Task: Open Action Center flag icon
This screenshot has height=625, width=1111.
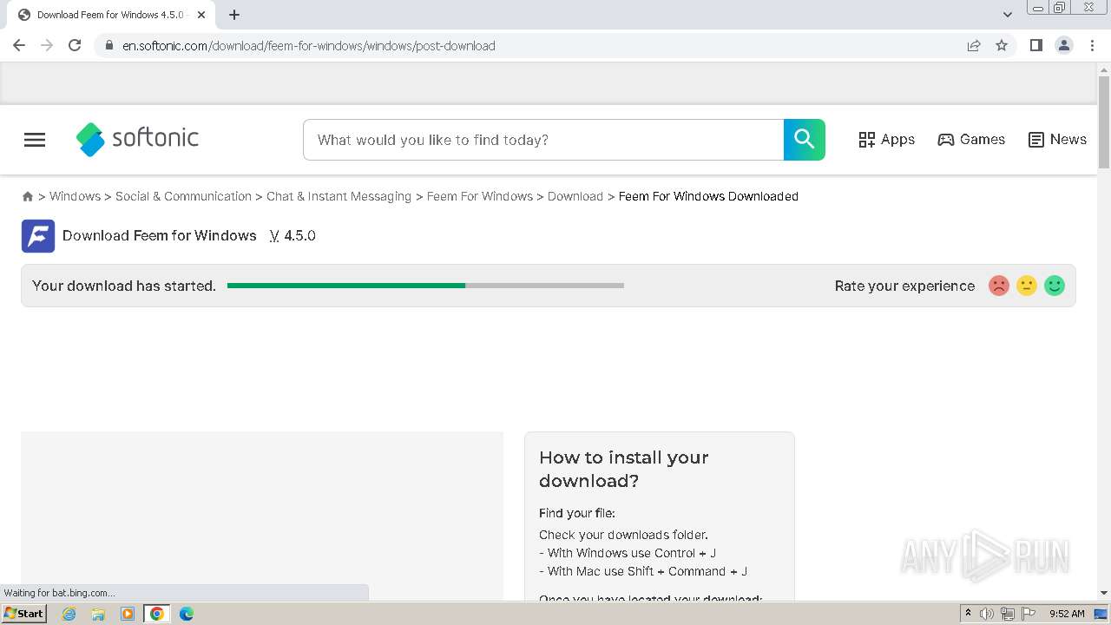Action: tap(1029, 614)
